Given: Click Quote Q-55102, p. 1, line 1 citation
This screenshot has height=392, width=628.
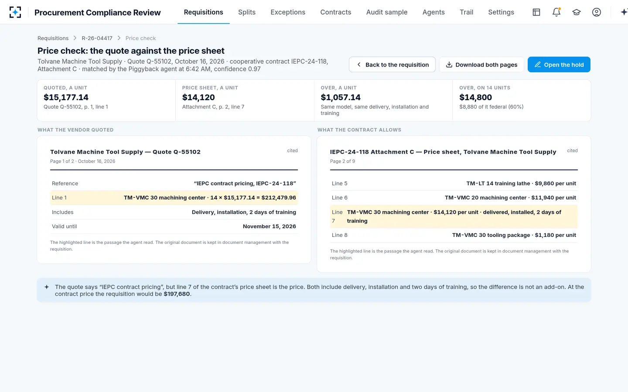Looking at the screenshot, I should [x=76, y=107].
